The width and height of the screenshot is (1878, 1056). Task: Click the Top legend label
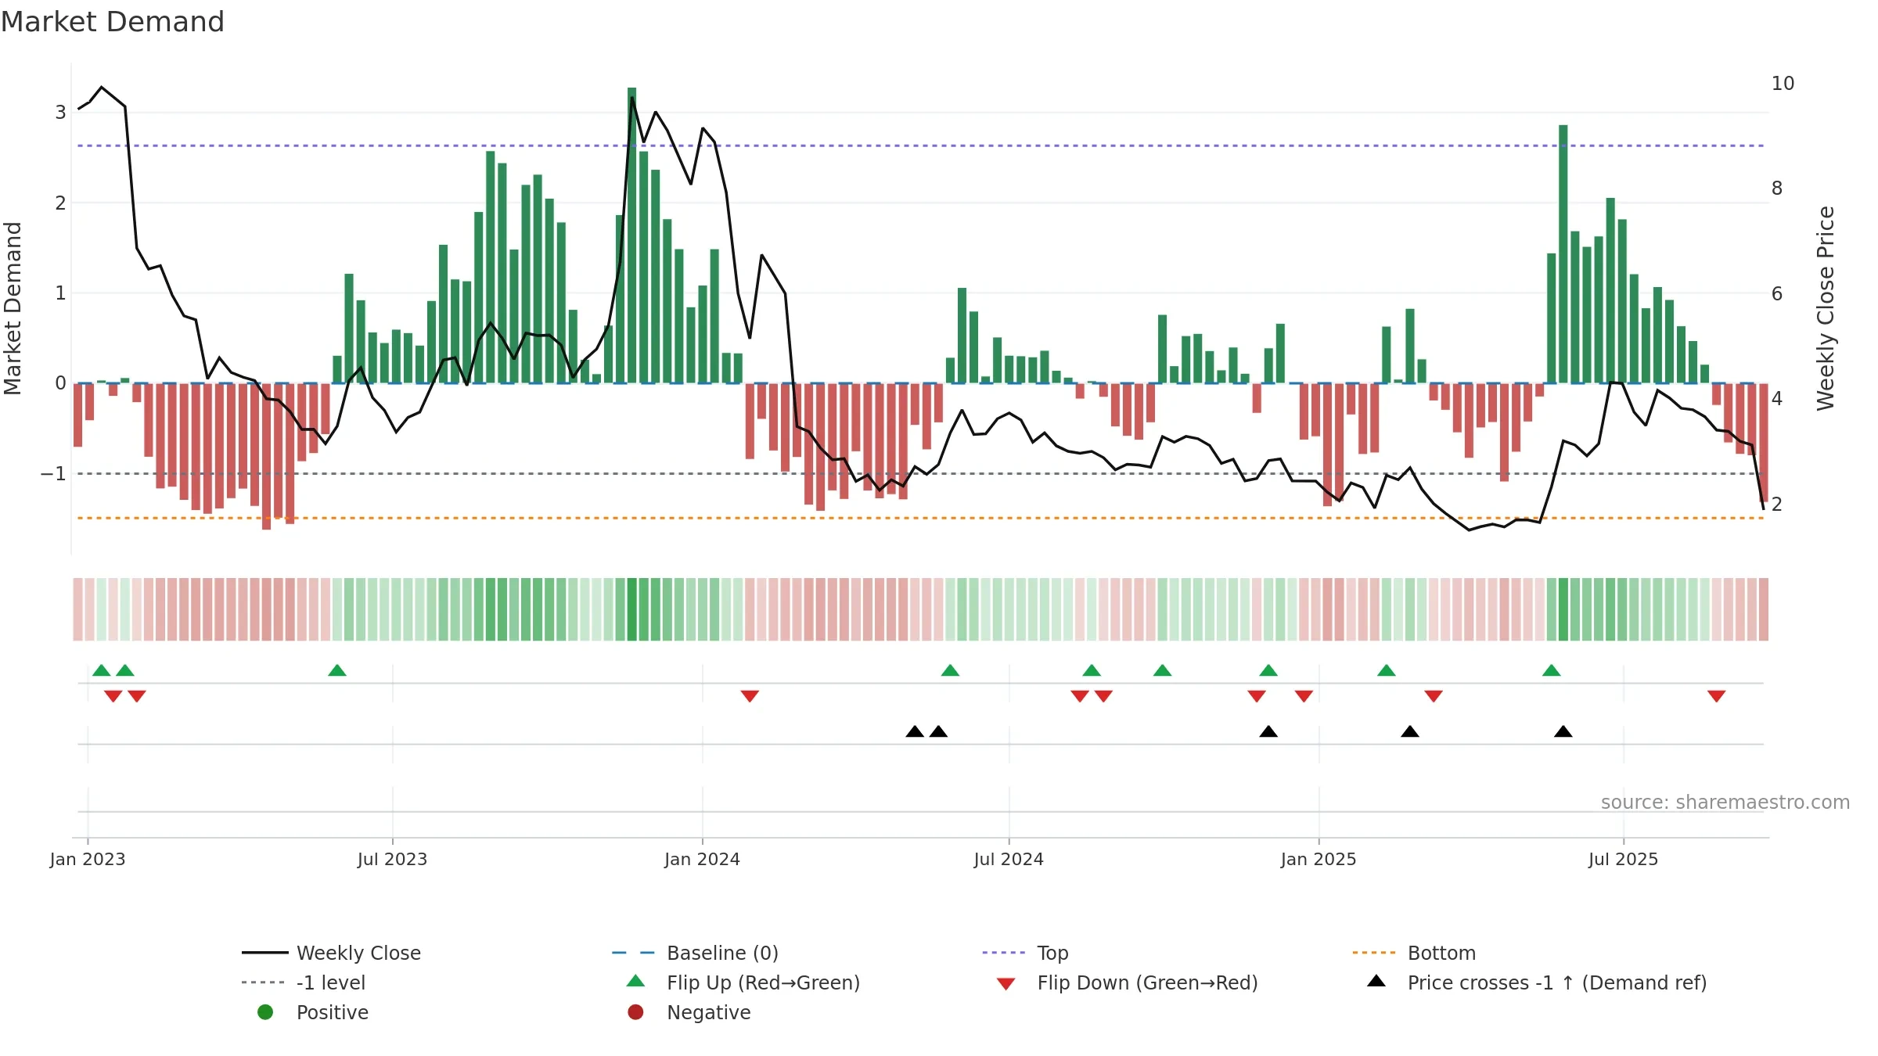(1052, 953)
